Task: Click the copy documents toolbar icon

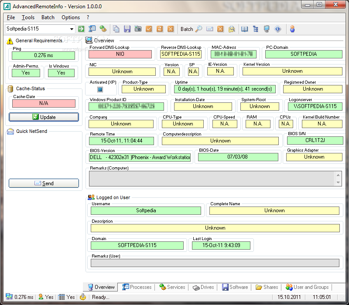Action: point(116,29)
